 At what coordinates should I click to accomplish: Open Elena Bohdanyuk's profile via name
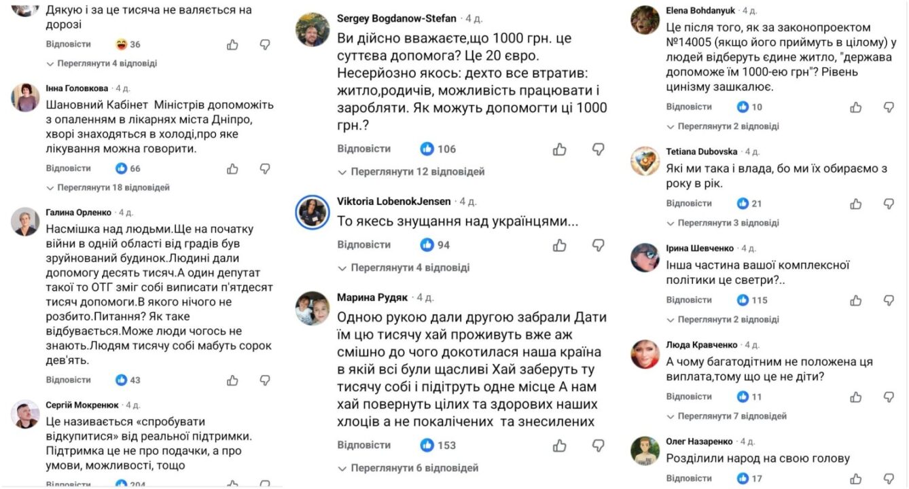pyautogui.click(x=701, y=10)
